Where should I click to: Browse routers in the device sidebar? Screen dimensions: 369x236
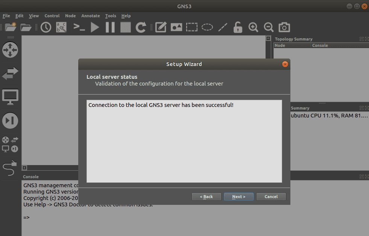[10, 50]
